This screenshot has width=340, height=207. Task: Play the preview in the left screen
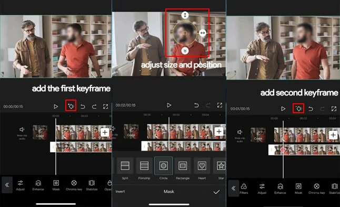(x=56, y=106)
